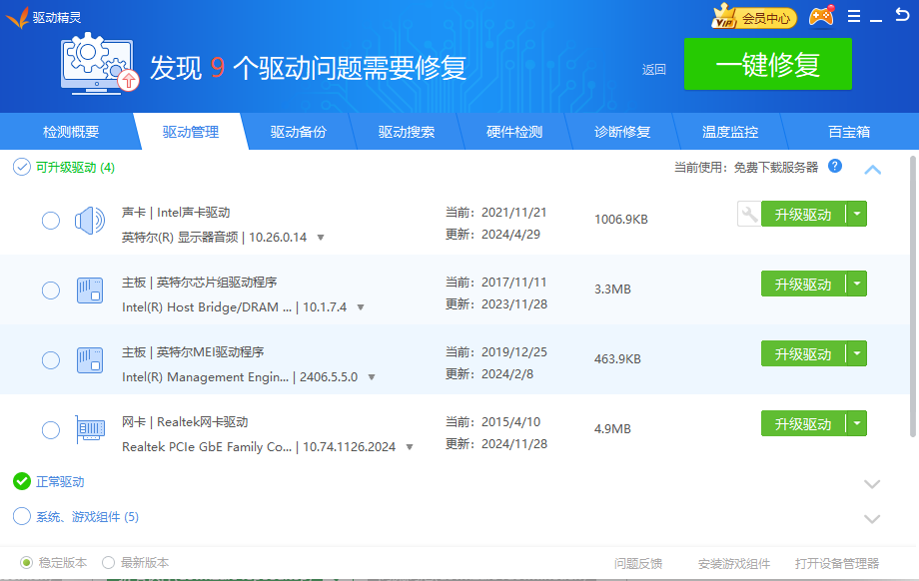Click the blue help question mark icon
The width and height of the screenshot is (919, 581).
835,167
